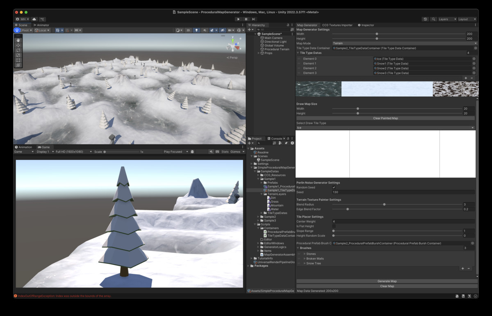Select the Rect tool in Scene toolbar

tap(18, 60)
